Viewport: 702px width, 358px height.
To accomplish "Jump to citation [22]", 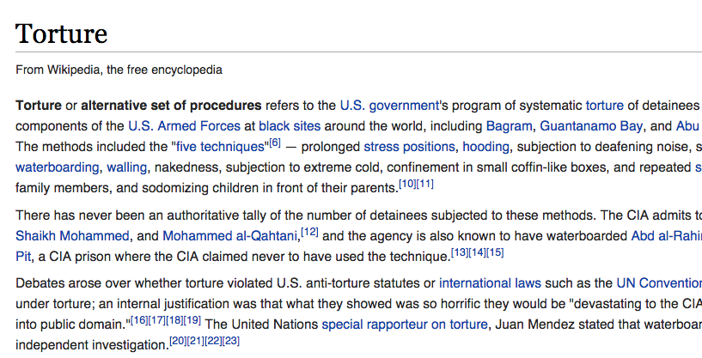I will pyautogui.click(x=214, y=341).
